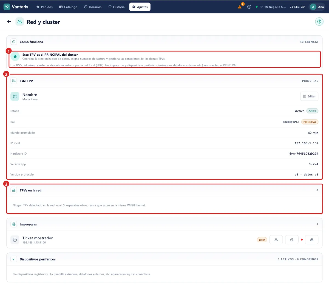The image size is (329, 287).
Task: Open the Ana user menu
Action: click(317, 7)
